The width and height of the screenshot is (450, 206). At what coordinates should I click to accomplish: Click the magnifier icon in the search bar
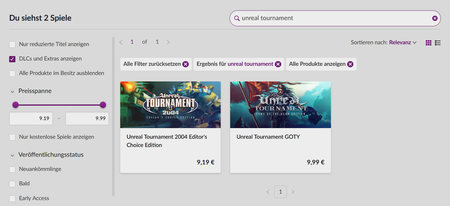(x=237, y=18)
